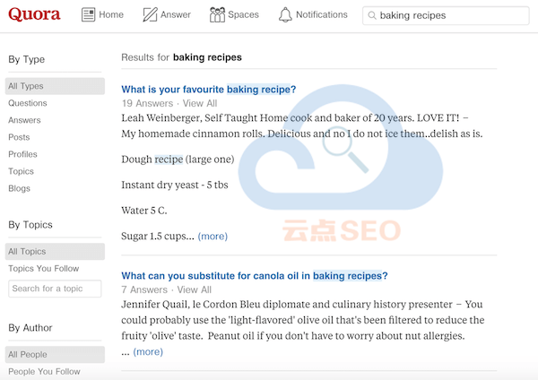Open the Home menu item
The width and height of the screenshot is (538, 380).
pos(102,14)
